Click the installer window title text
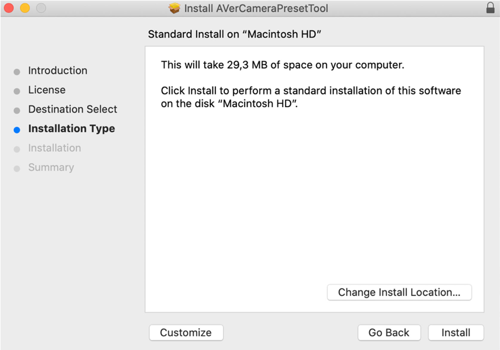This screenshot has width=500, height=350. pos(256,8)
